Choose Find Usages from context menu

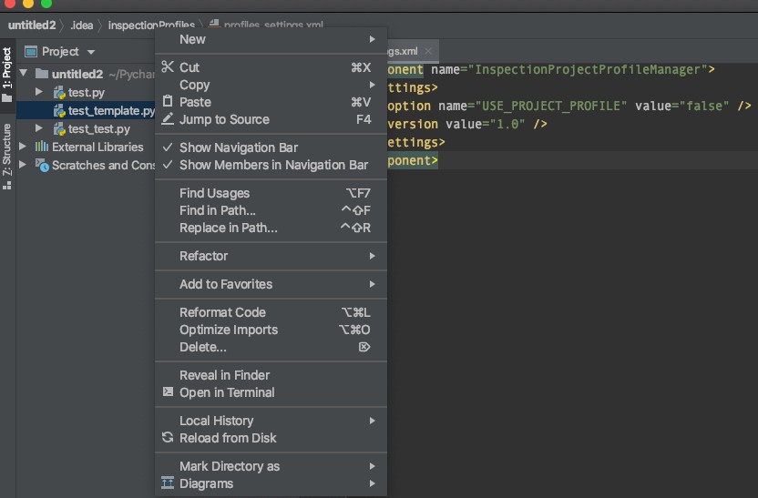271,193
